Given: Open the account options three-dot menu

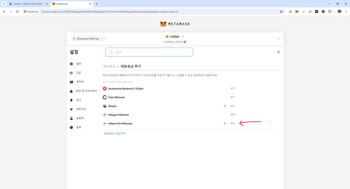Looking at the screenshot, I should (x=278, y=39).
